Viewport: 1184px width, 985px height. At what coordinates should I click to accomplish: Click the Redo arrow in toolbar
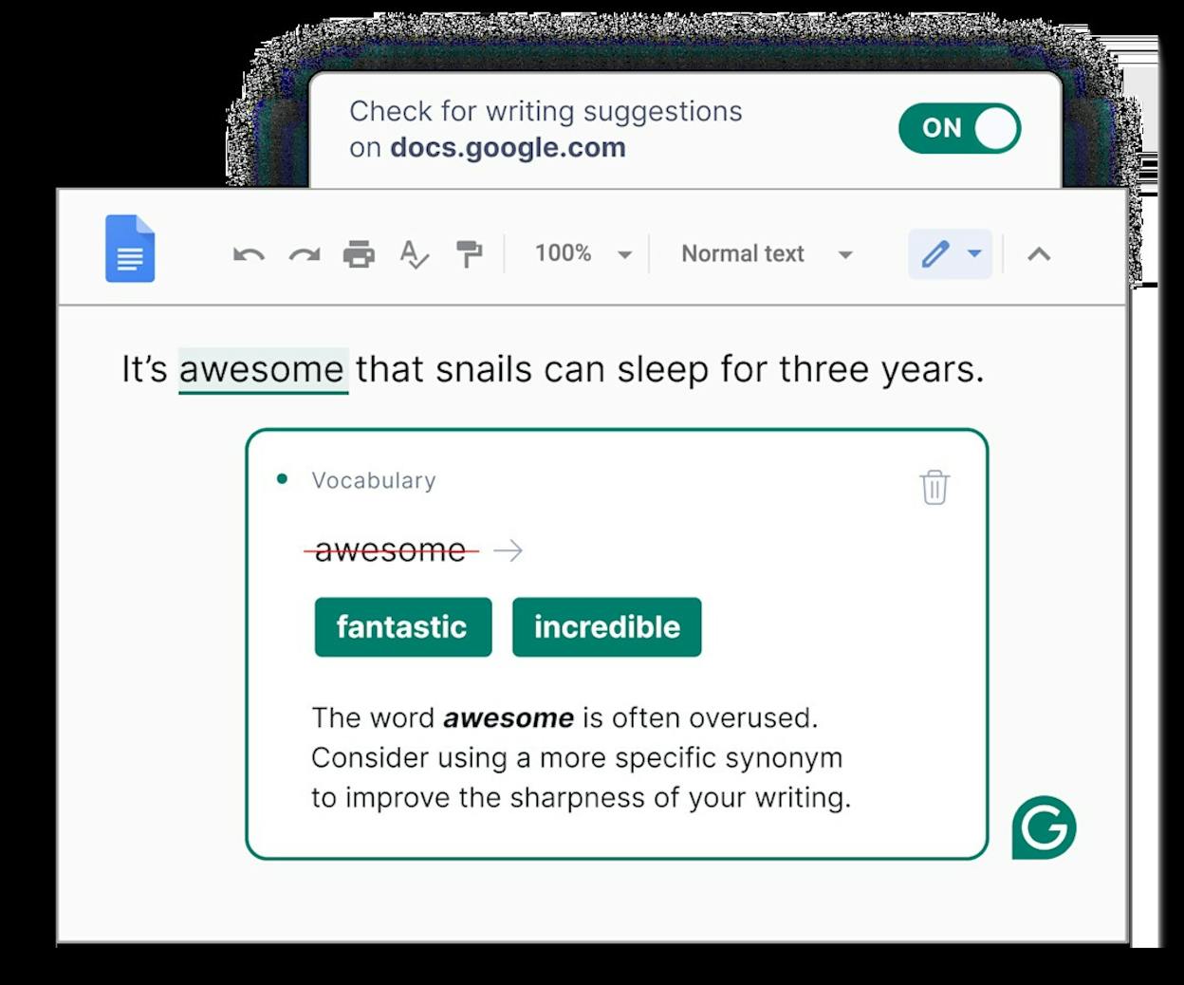click(305, 254)
